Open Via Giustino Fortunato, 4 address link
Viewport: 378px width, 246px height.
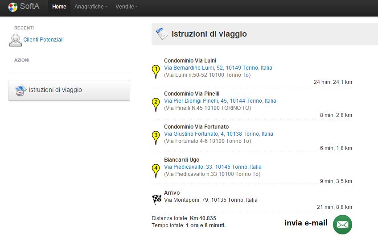pos(218,134)
